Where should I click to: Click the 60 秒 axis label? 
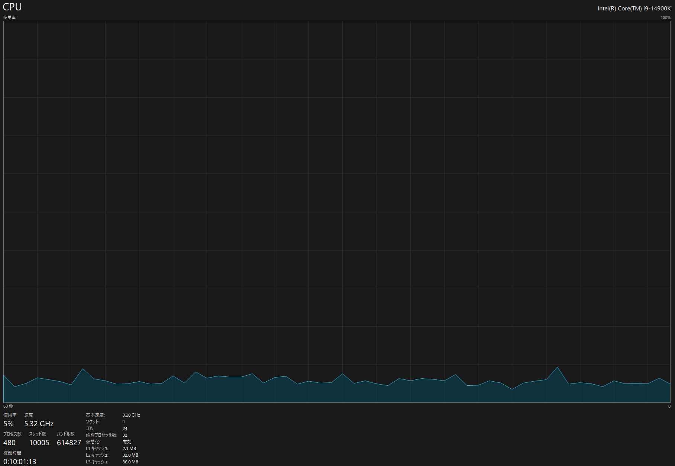(x=8, y=406)
